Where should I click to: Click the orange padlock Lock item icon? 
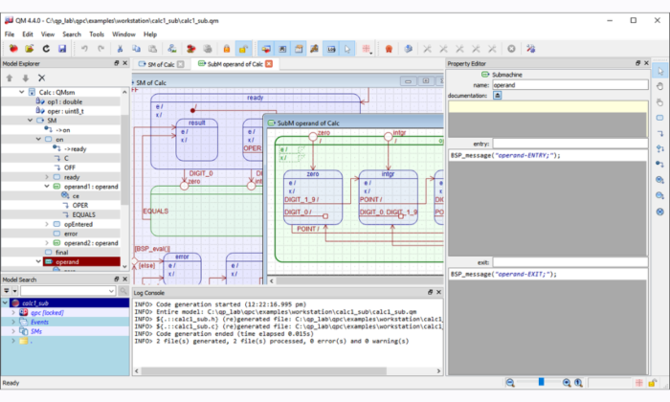click(x=227, y=49)
